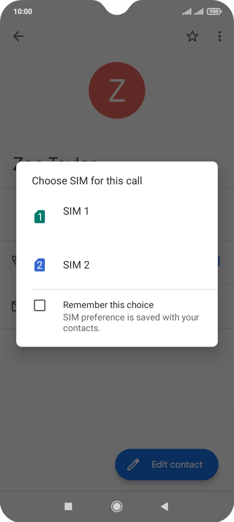Viewport: 234px width, 522px height.
Task: Tap the Edit contact button
Action: (x=167, y=464)
